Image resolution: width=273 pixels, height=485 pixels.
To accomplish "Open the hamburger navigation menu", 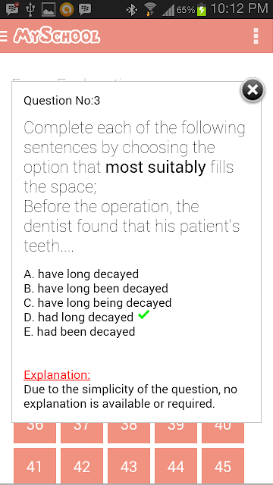I will (x=3, y=36).
